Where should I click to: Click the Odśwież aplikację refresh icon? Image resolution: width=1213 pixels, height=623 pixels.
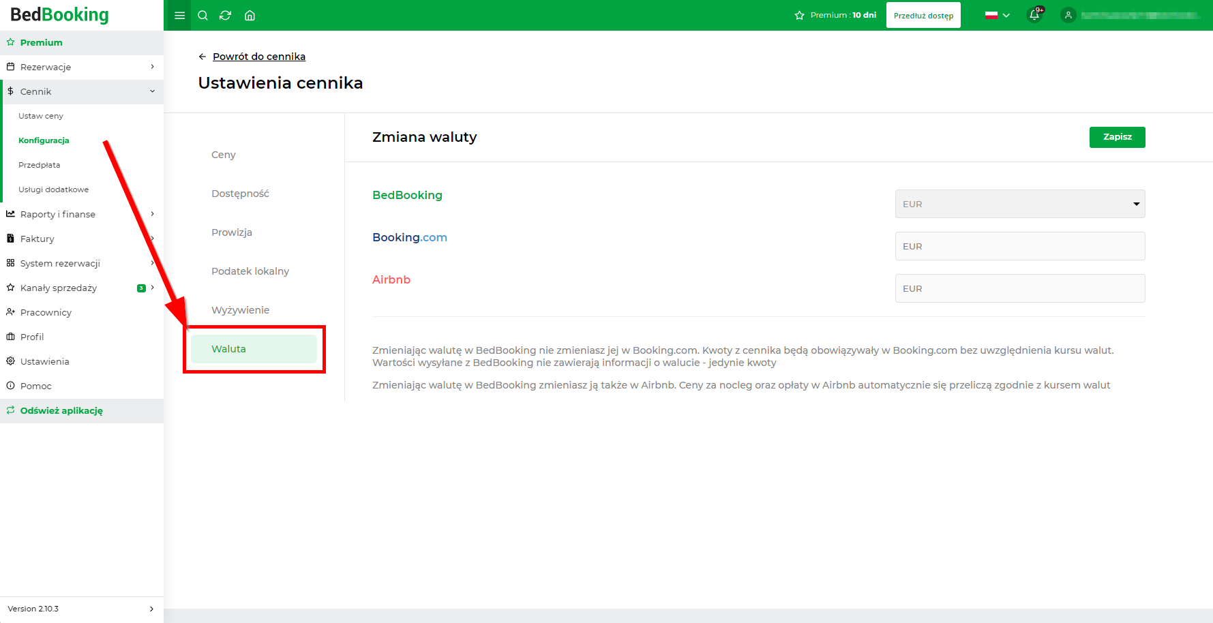(10, 410)
